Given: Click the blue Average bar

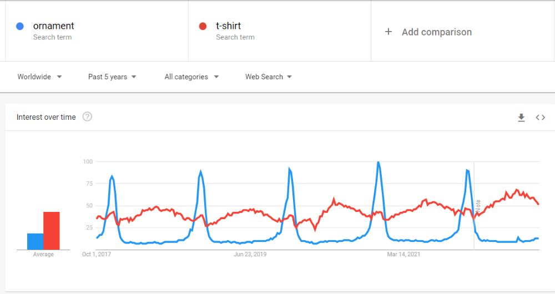Looking at the screenshot, I should click(x=36, y=242).
